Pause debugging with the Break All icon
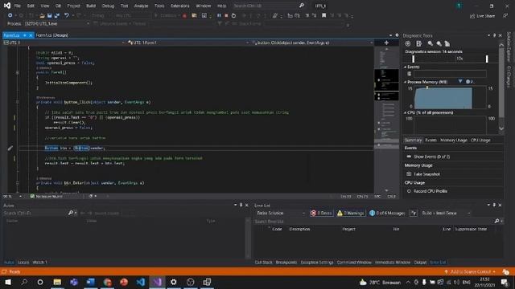515x289 pixels. pos(219,15)
